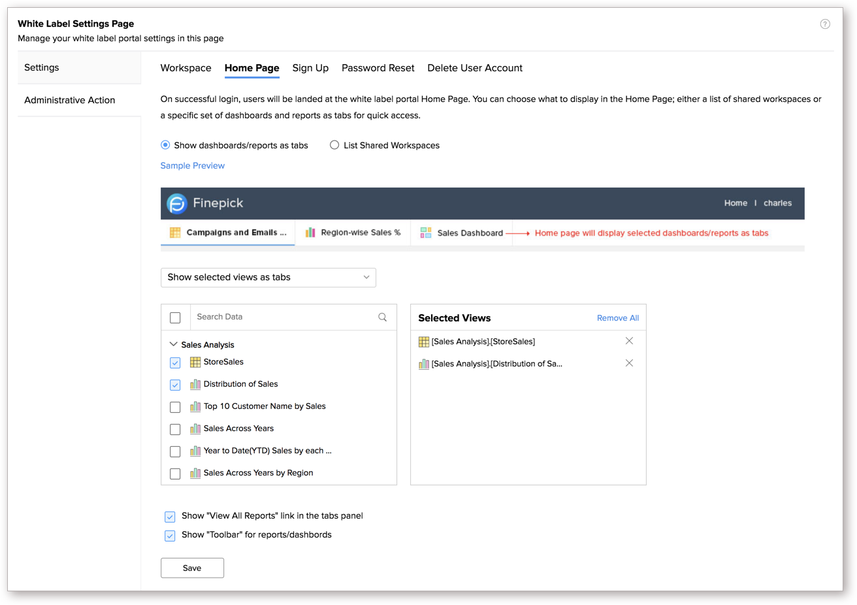The height and width of the screenshot is (605, 857).
Task: Click the Distribution of Sales chart icon
Action: [195, 384]
